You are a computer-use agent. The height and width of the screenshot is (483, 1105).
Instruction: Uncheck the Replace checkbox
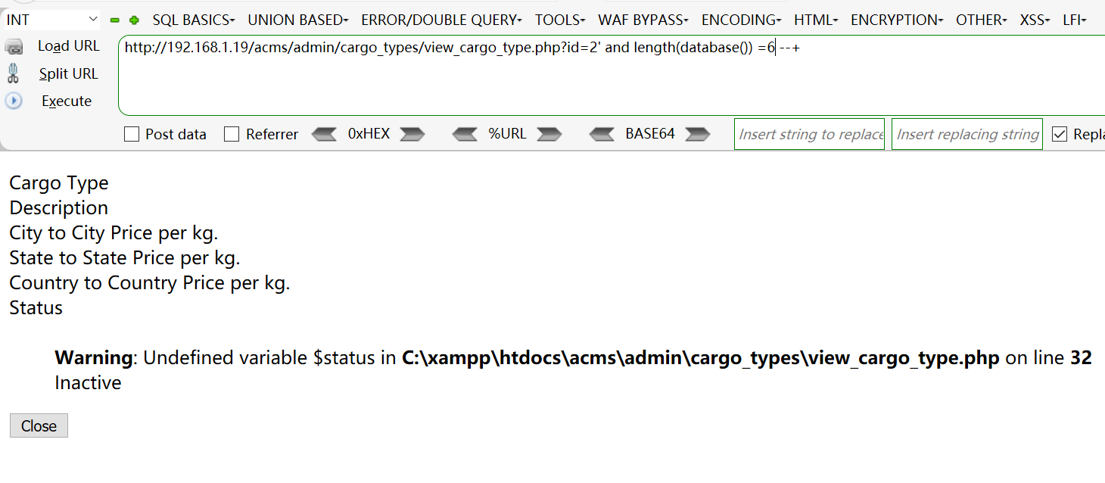point(1060,134)
